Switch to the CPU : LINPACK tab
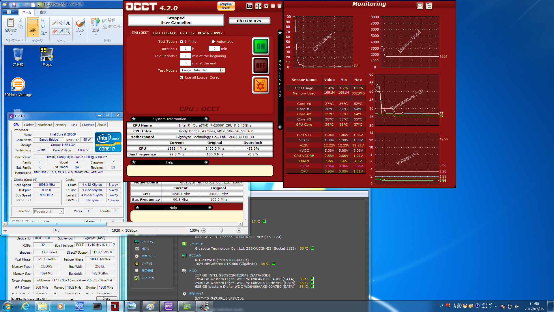Viewport: 554px width, 312px height. point(164,33)
